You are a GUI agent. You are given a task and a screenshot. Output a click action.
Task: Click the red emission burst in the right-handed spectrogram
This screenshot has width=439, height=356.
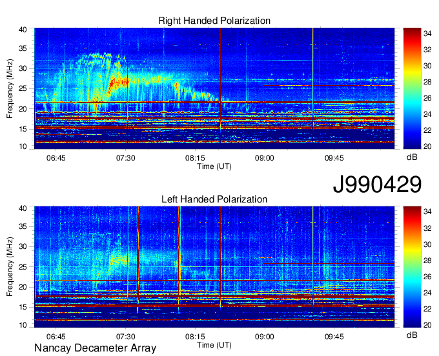click(118, 83)
